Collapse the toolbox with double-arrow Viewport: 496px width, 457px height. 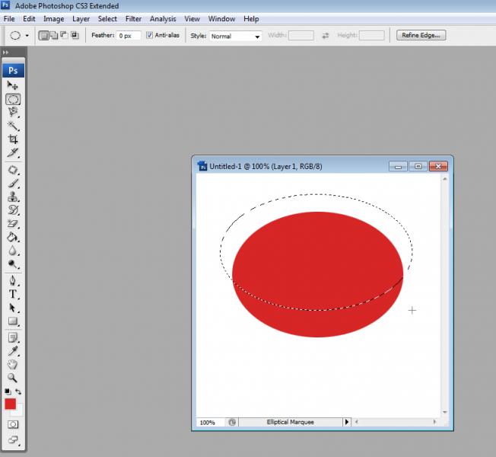[x=5, y=53]
